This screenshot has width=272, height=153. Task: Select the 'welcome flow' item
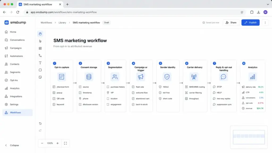click(140, 93)
